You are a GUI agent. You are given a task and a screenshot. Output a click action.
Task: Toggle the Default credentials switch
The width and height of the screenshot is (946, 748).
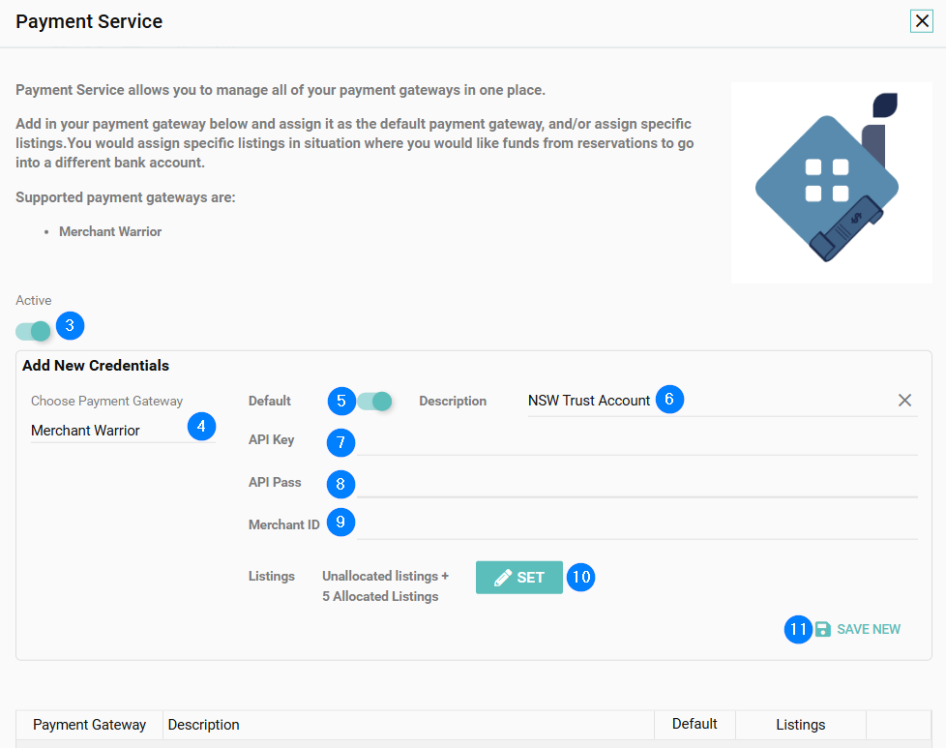click(374, 401)
